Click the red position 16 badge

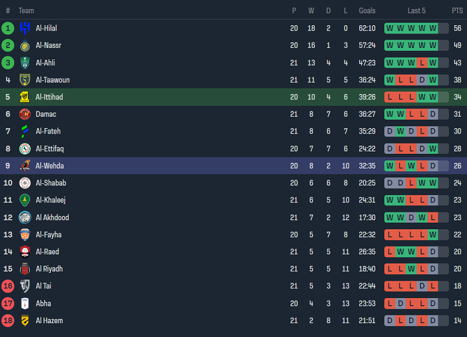pos(8,286)
